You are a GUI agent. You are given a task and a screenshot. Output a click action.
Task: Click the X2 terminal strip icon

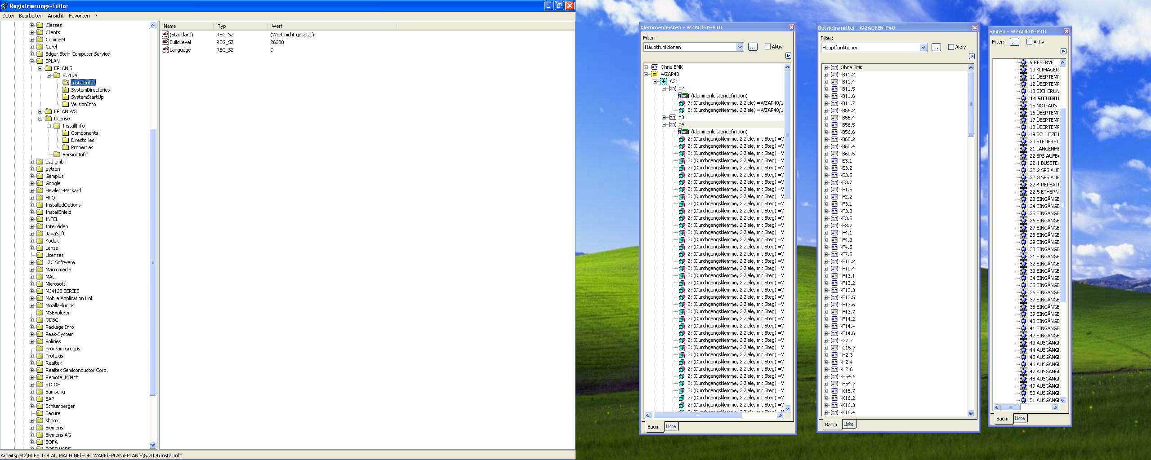[x=673, y=88]
